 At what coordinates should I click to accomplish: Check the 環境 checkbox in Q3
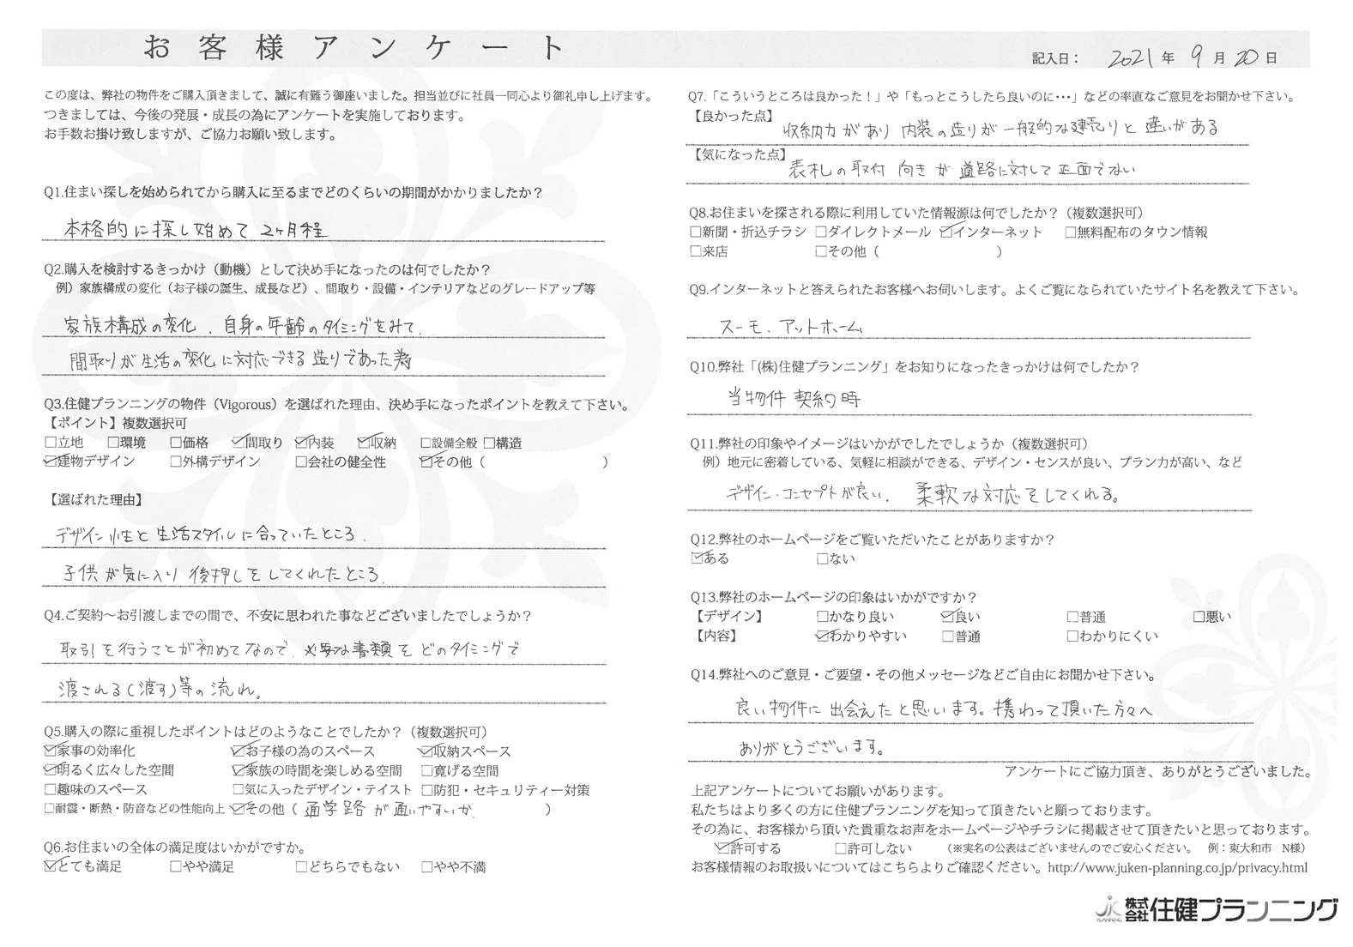point(113,443)
